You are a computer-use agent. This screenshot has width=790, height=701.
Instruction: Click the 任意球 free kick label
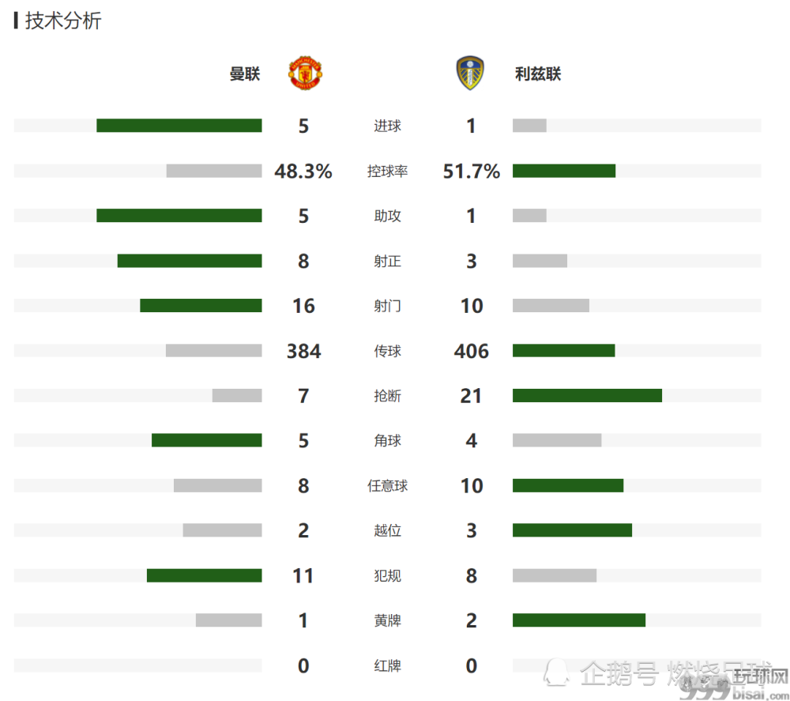(387, 486)
